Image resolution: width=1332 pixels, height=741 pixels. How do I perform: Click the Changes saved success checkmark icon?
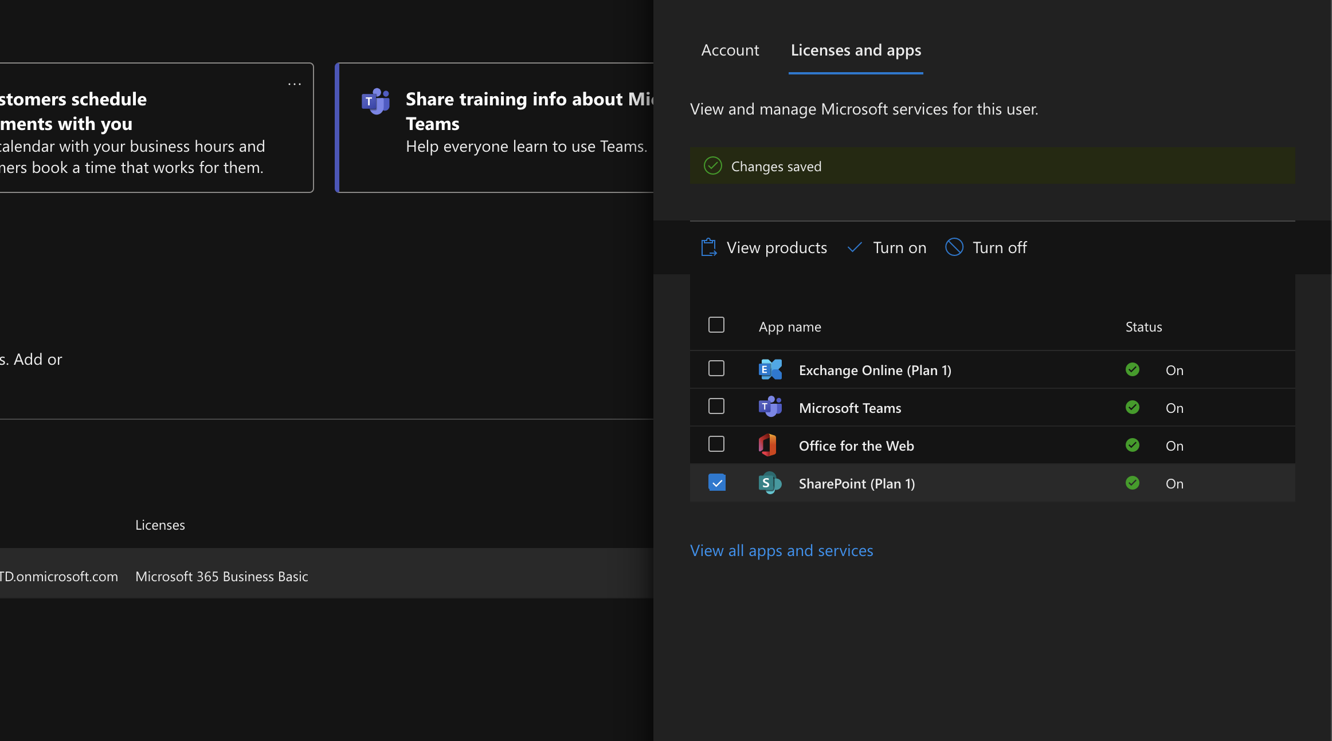713,166
